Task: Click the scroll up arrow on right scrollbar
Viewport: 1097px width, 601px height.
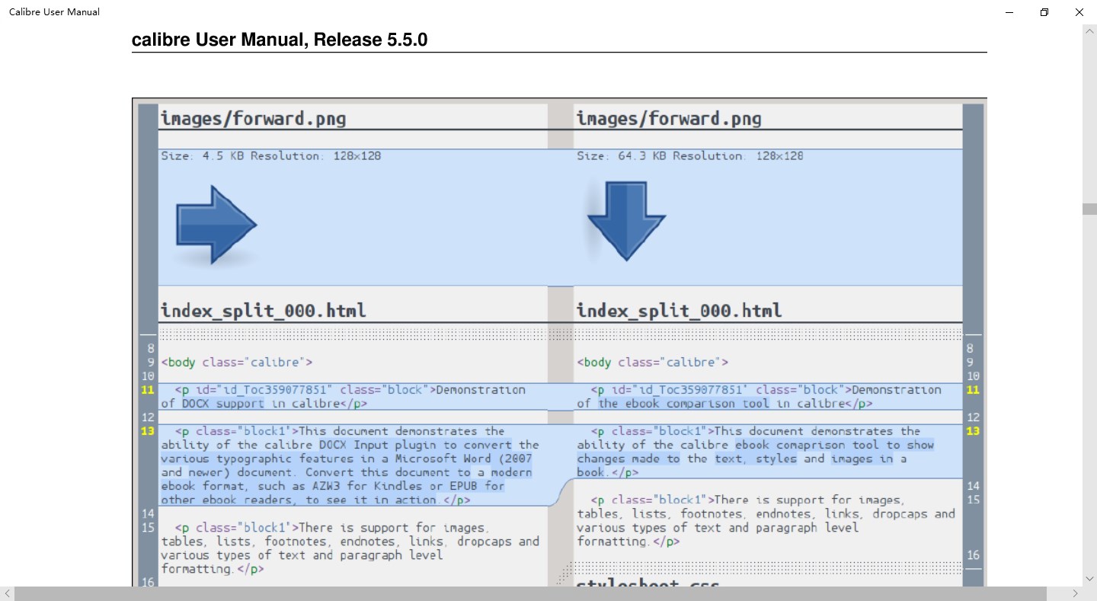Action: click(1088, 30)
